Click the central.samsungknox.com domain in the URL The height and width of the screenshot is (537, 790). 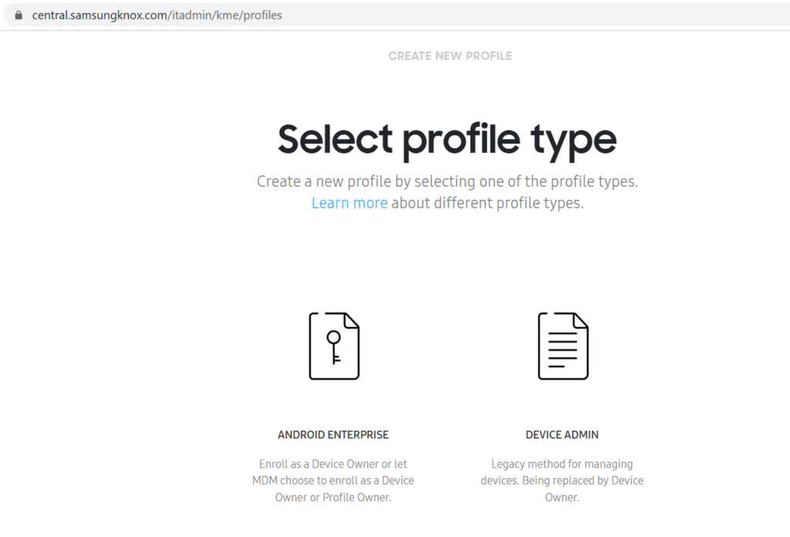(x=100, y=15)
